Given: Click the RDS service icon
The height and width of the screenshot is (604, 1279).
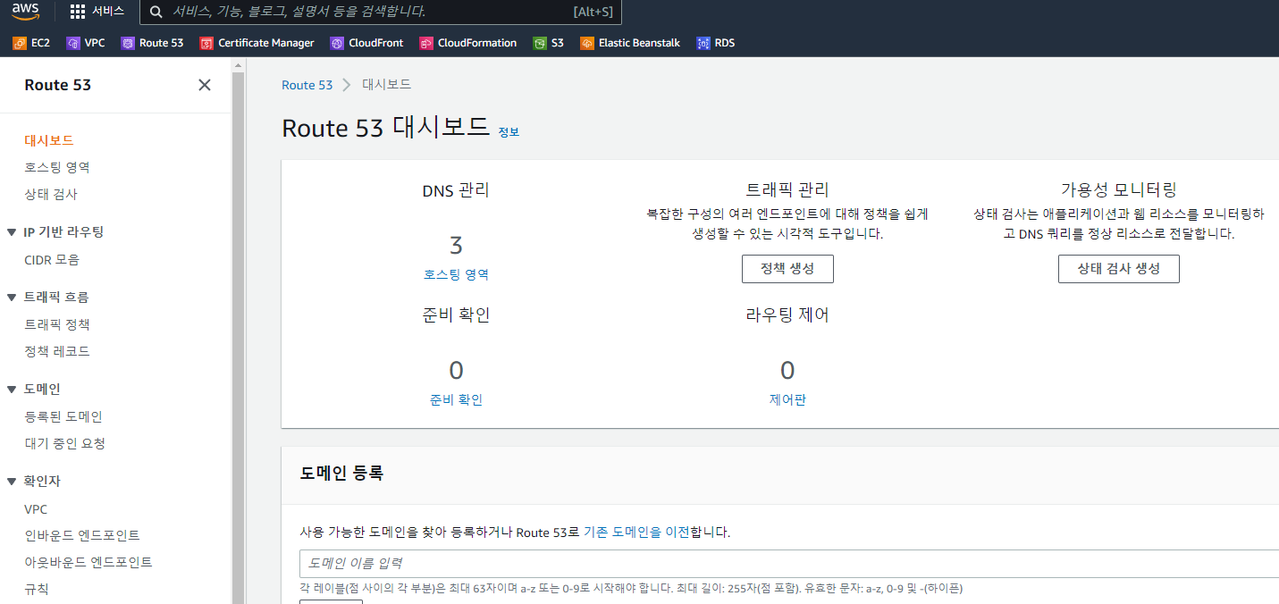Looking at the screenshot, I should [x=703, y=43].
